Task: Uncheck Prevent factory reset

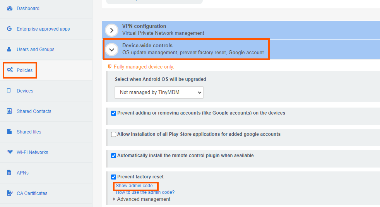Action: 113,177
